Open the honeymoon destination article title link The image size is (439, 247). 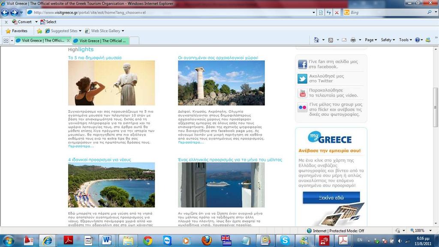[x=230, y=160]
